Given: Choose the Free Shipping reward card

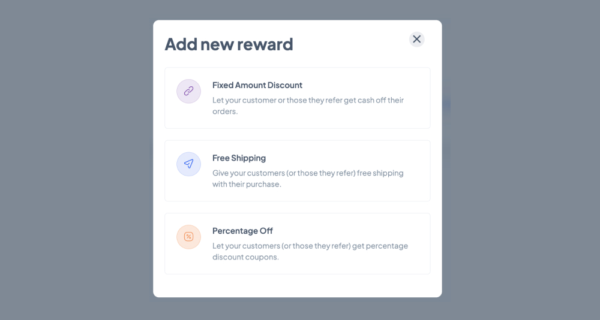Looking at the screenshot, I should [298, 171].
